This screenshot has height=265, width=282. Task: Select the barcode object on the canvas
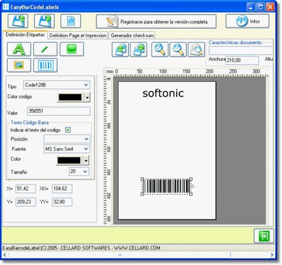click(x=167, y=187)
